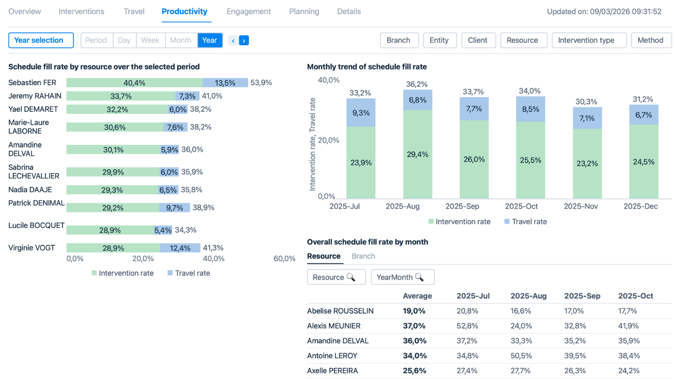Click the 2025-Sep column header
The image size is (677, 381).
[x=582, y=296]
